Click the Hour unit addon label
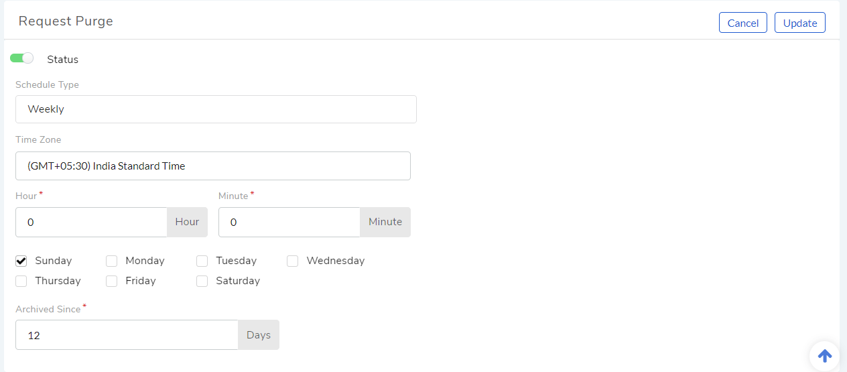Screen dimensions: 847x372 click(188, 222)
